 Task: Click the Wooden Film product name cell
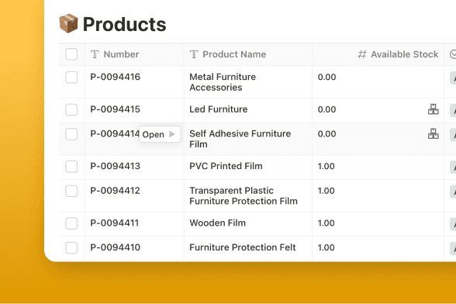click(x=248, y=223)
